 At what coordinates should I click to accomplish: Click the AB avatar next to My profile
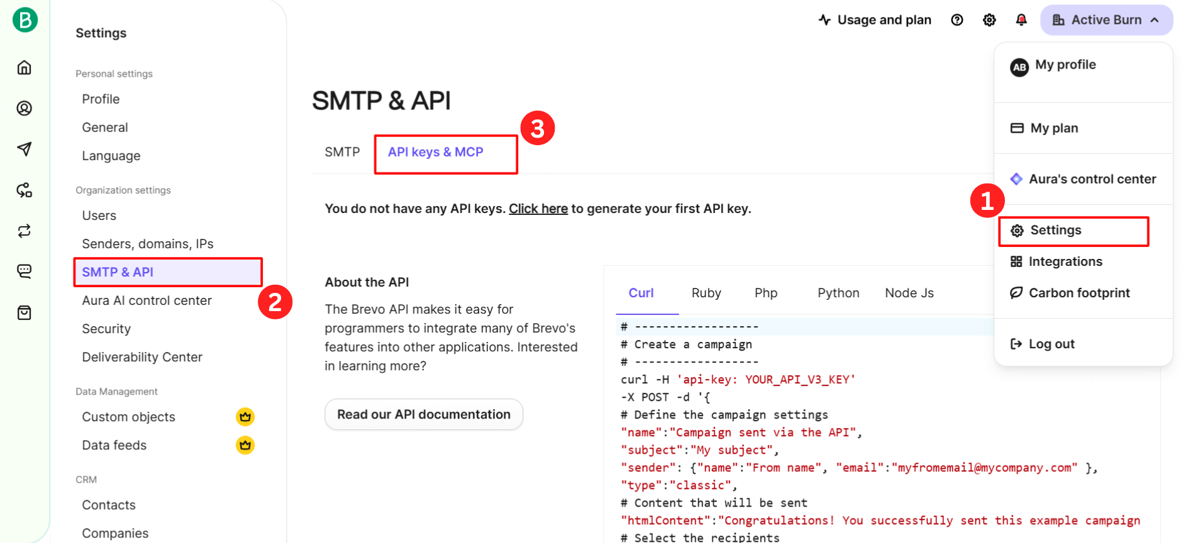pos(1019,67)
